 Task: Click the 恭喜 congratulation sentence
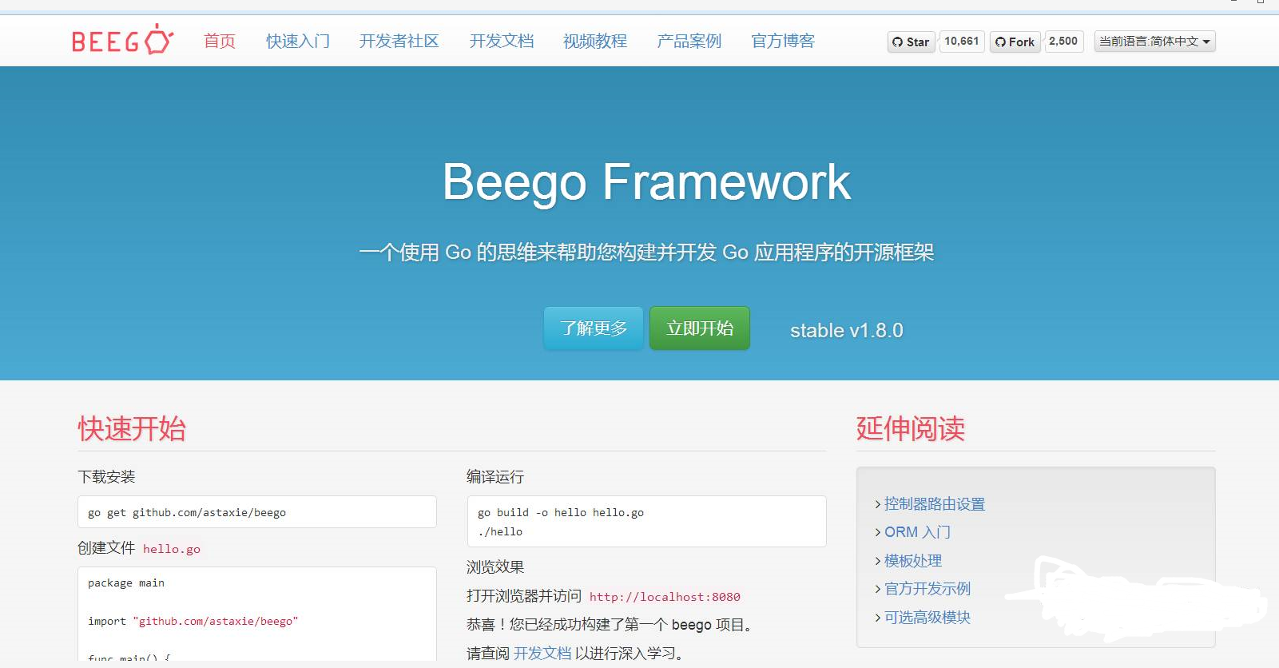(x=611, y=625)
